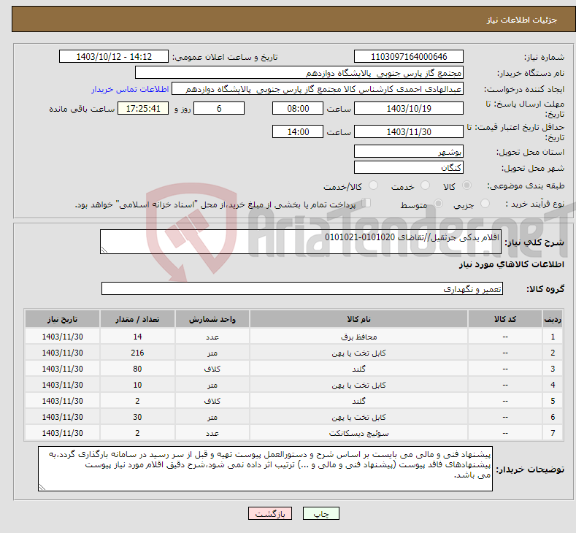Screen dimensions: 576x533
Task: Click quantity cell 10 in row 4
Action: 137,385
